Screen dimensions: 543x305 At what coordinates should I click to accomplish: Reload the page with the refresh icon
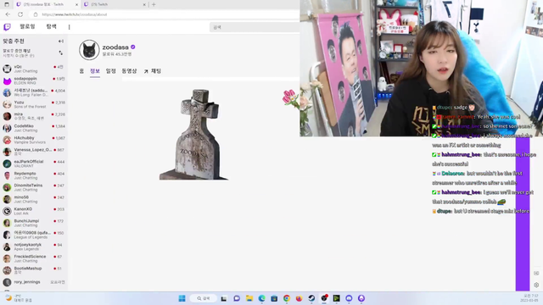click(20, 14)
